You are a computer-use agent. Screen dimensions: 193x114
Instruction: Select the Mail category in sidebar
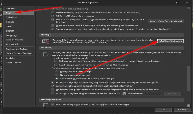tap(19, 13)
